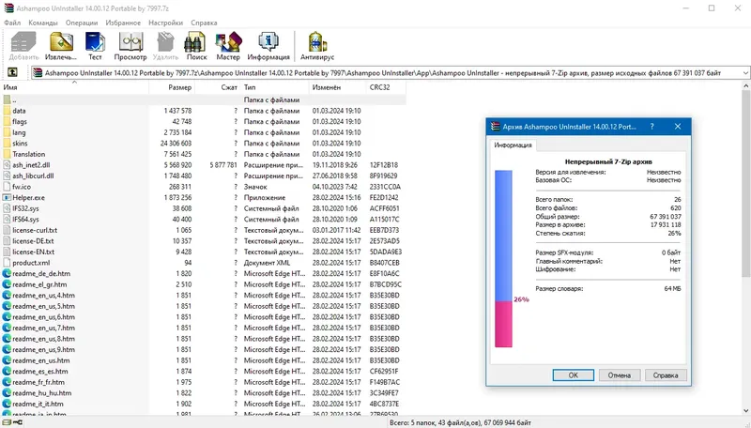751x428 pixels.
Task: Sort by the Изменён column header
Action: pyautogui.click(x=338, y=87)
